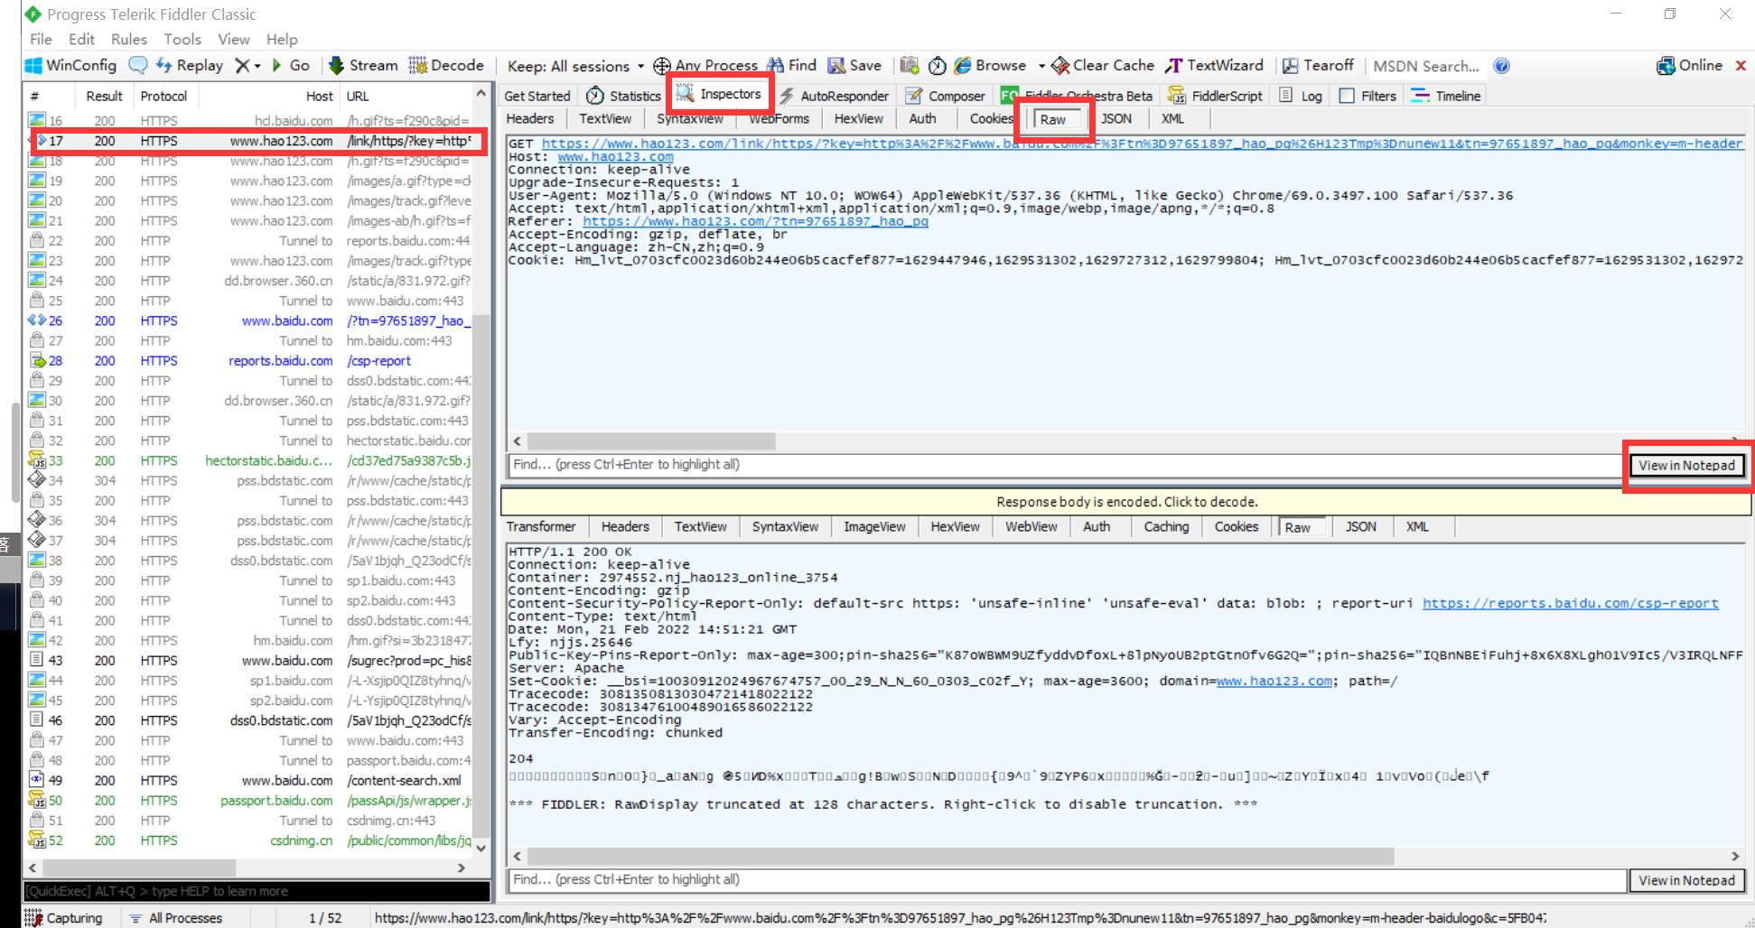Click the Replay toolbar button
This screenshot has height=928, width=1755.
tap(190, 66)
